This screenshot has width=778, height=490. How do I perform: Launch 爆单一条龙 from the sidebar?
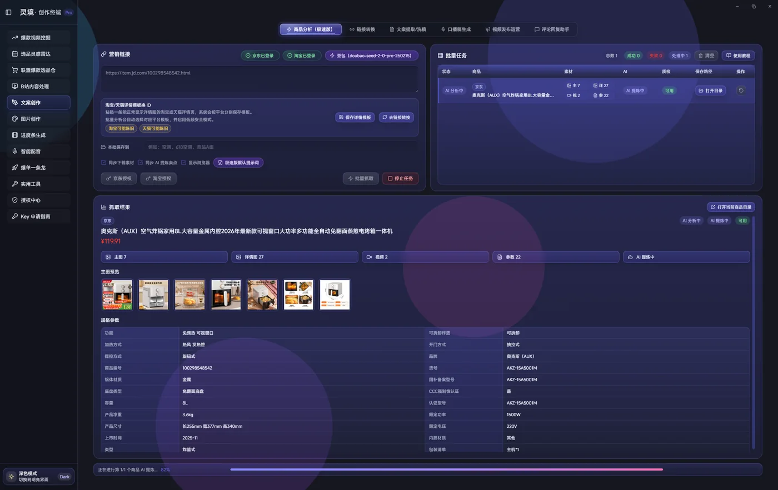(38, 168)
